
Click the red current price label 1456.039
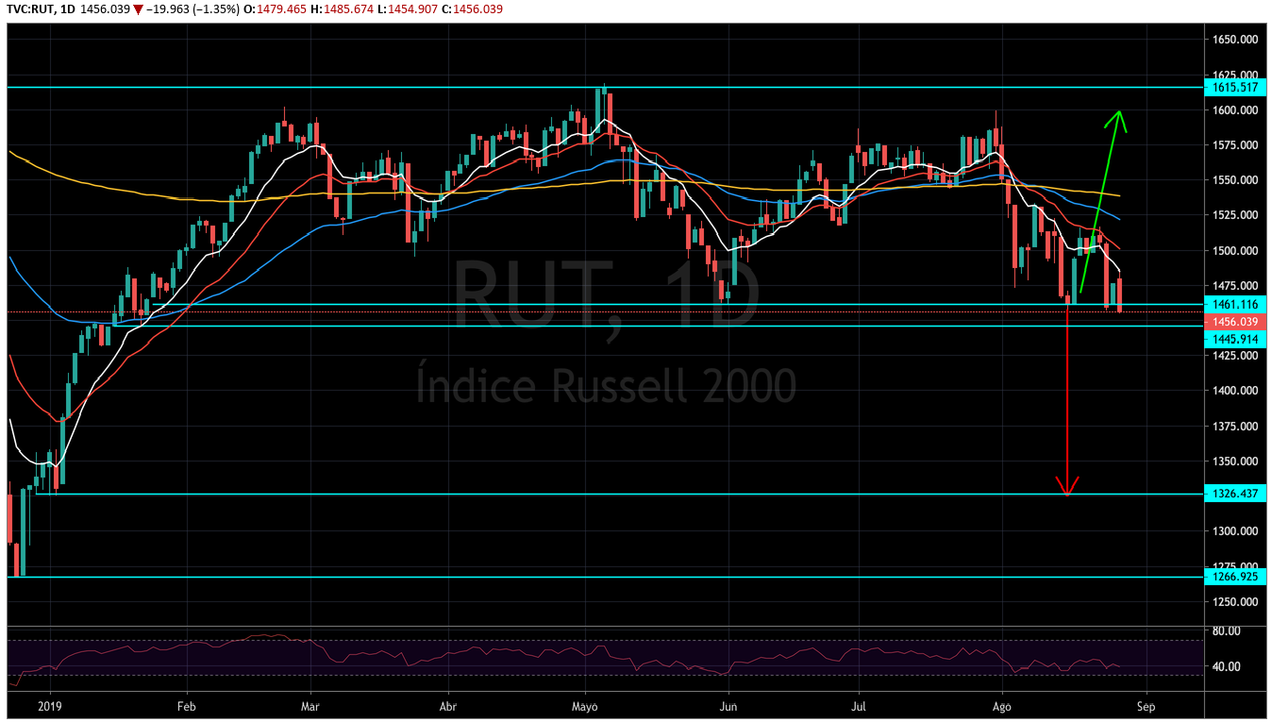pyautogui.click(x=1236, y=322)
